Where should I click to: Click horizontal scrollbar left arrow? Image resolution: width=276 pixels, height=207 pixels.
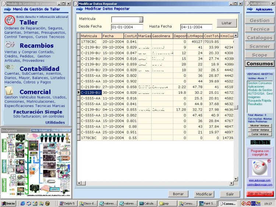click(79, 183)
